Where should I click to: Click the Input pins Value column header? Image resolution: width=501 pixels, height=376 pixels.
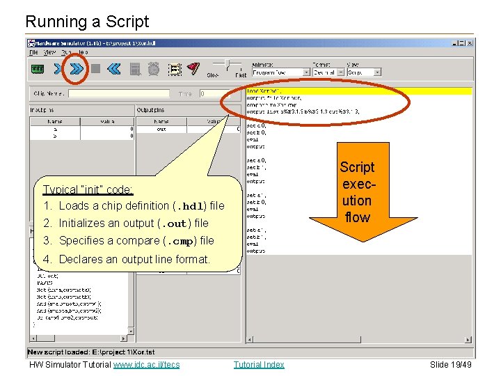point(107,121)
